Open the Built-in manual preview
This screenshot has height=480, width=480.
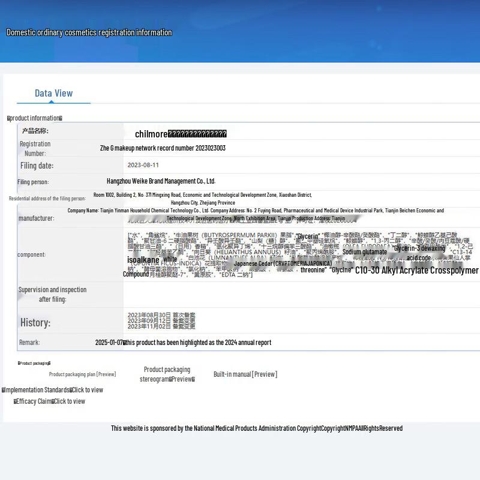pos(245,374)
